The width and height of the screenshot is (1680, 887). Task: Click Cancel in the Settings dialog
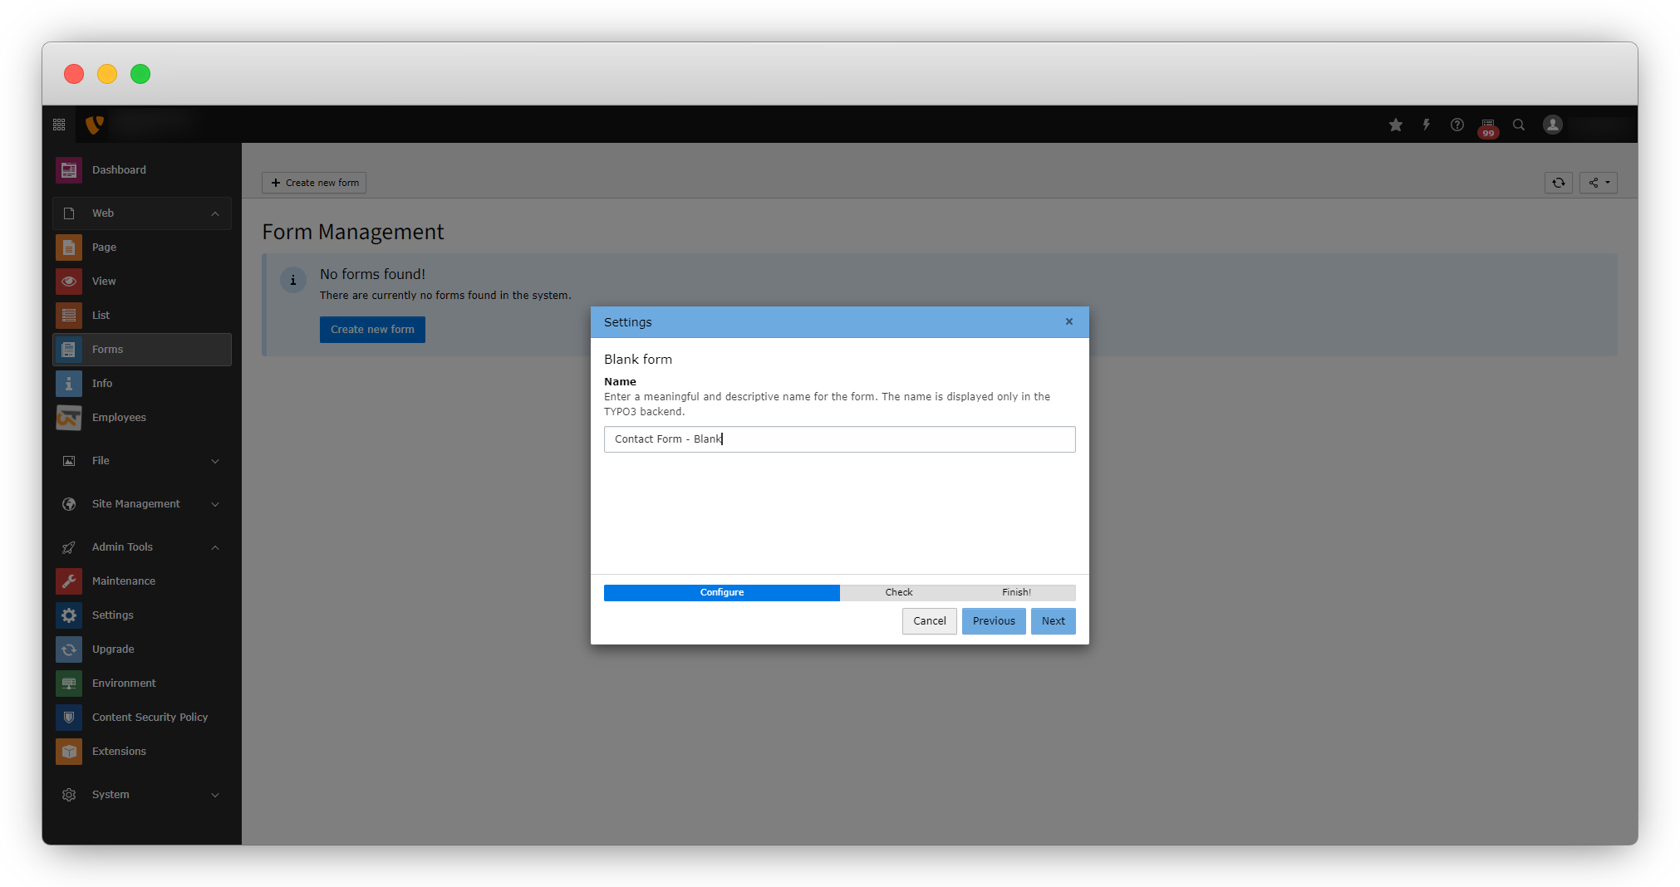(x=929, y=621)
